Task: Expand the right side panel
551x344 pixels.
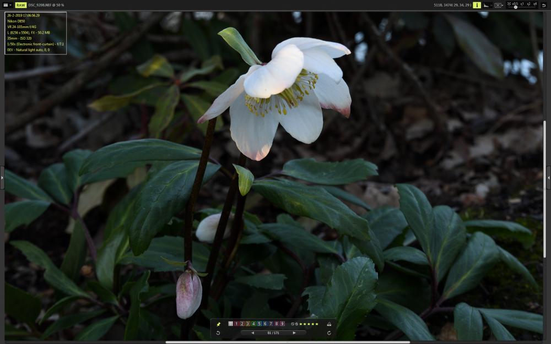Action: point(549,178)
